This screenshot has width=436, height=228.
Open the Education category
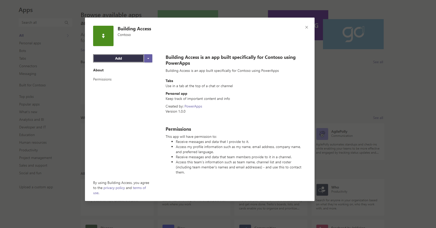point(27,135)
